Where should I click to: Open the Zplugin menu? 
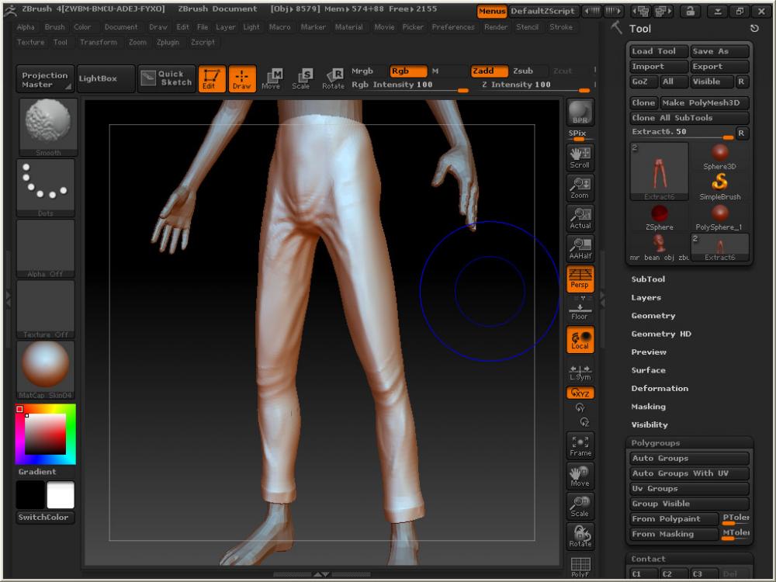(x=167, y=43)
